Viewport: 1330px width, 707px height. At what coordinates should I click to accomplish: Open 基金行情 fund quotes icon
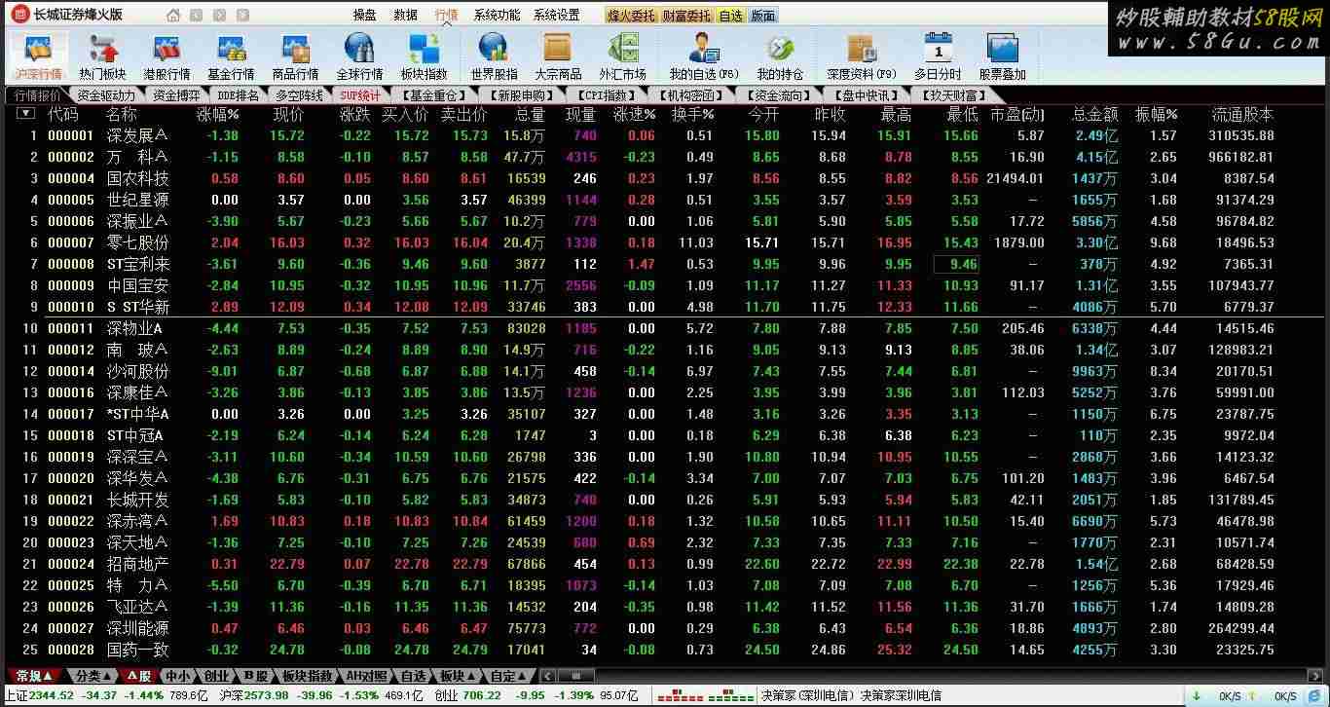(231, 56)
